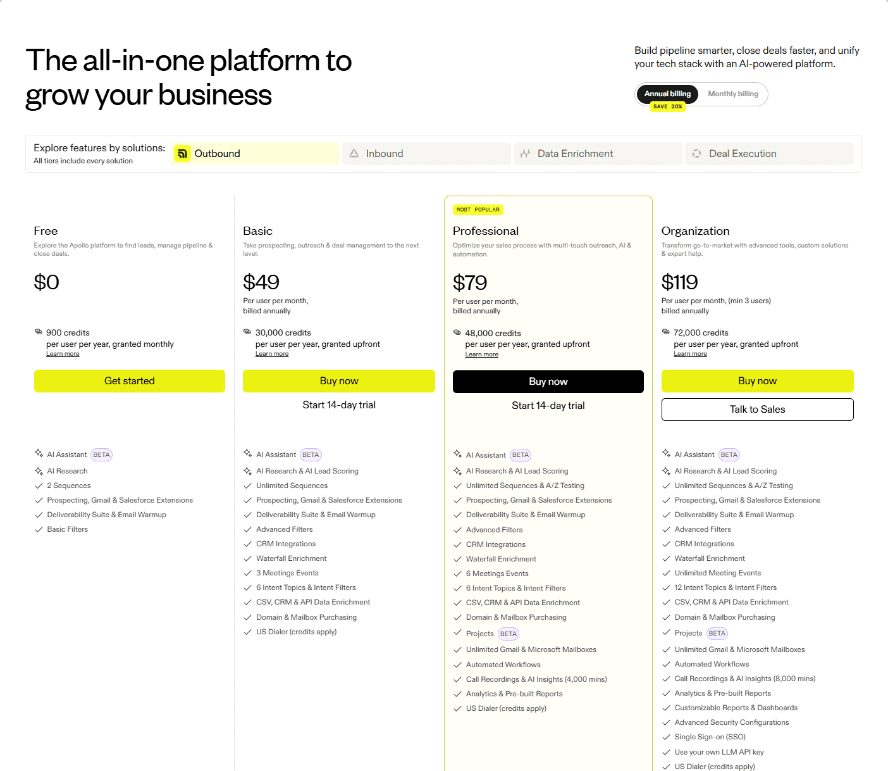Click the credits icon beside 48,000 credits

pyautogui.click(x=458, y=332)
